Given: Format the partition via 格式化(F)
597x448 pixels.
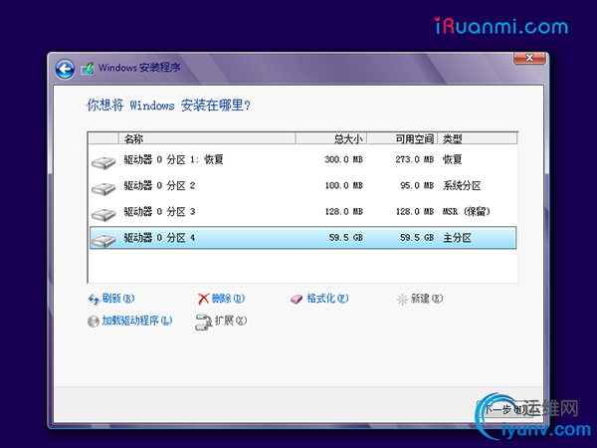Looking at the screenshot, I should click(327, 299).
